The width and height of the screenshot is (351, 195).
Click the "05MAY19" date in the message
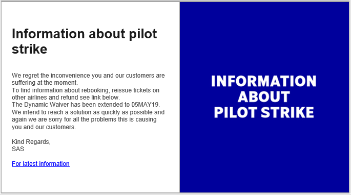(x=146, y=105)
